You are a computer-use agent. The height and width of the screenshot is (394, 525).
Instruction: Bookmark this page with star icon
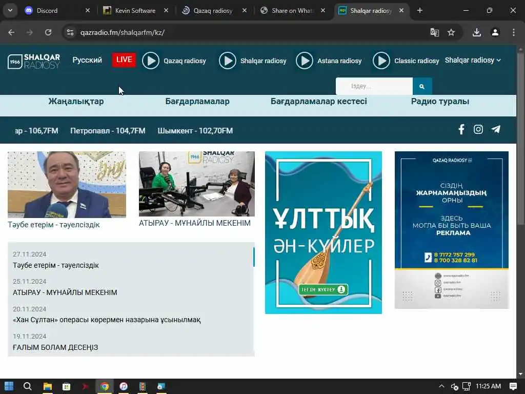451,32
